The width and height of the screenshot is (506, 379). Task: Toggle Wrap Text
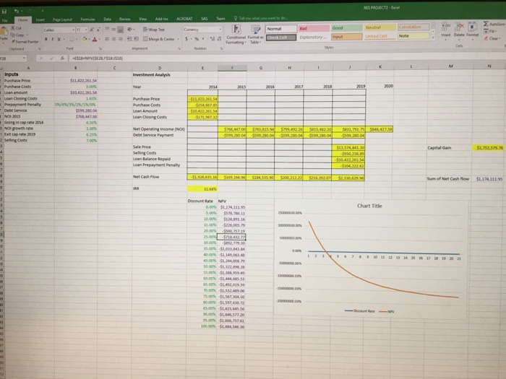tap(153, 30)
